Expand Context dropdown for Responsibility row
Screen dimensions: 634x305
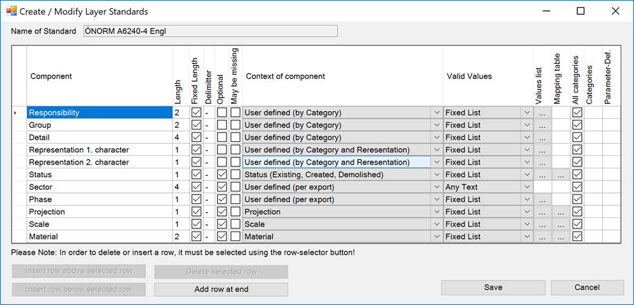pos(436,113)
